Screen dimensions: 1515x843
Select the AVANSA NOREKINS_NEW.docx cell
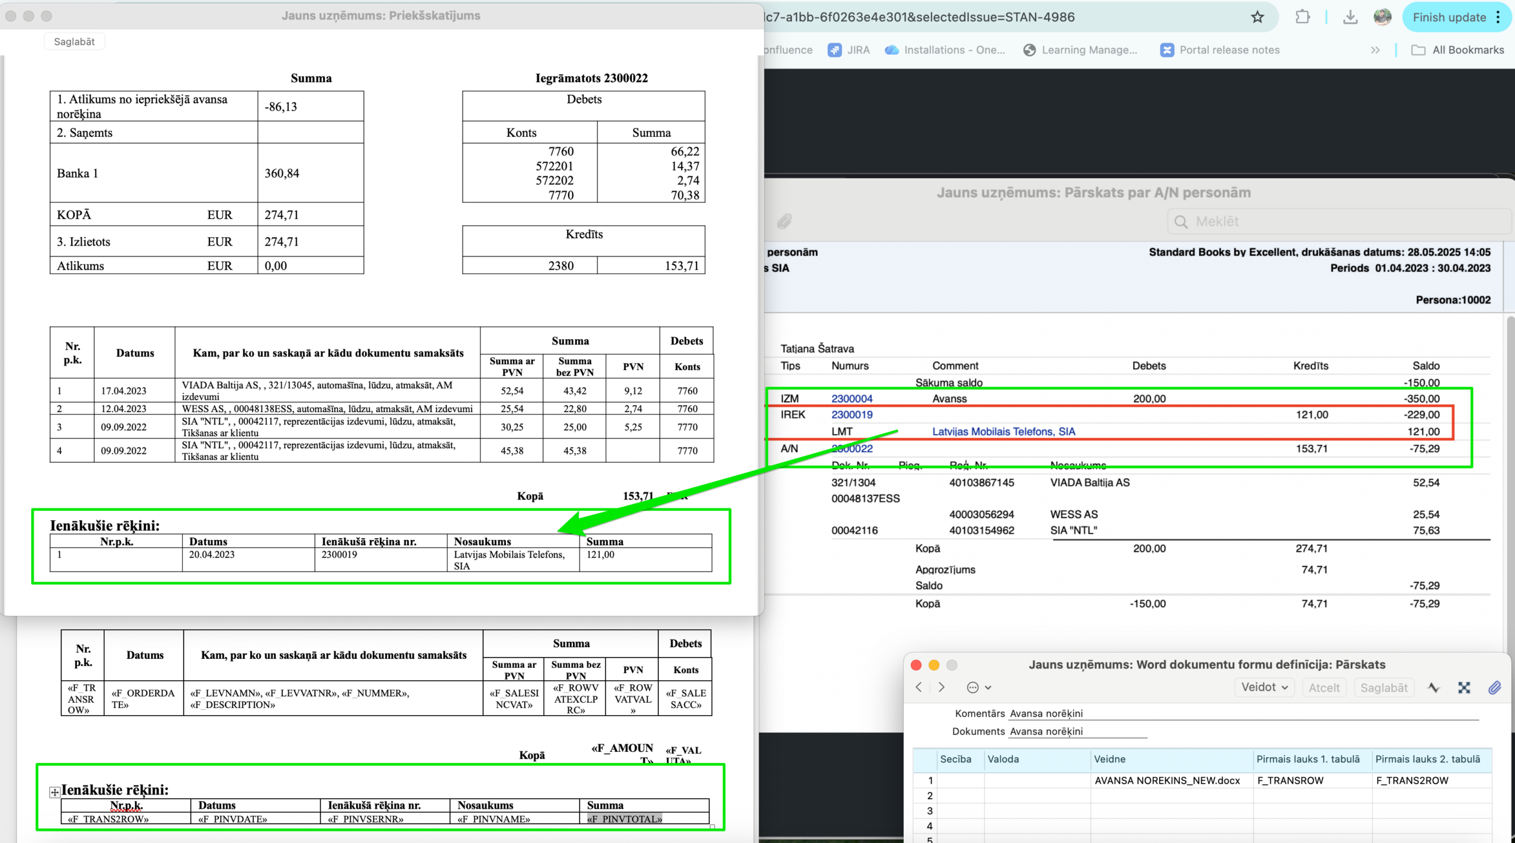(x=1171, y=781)
